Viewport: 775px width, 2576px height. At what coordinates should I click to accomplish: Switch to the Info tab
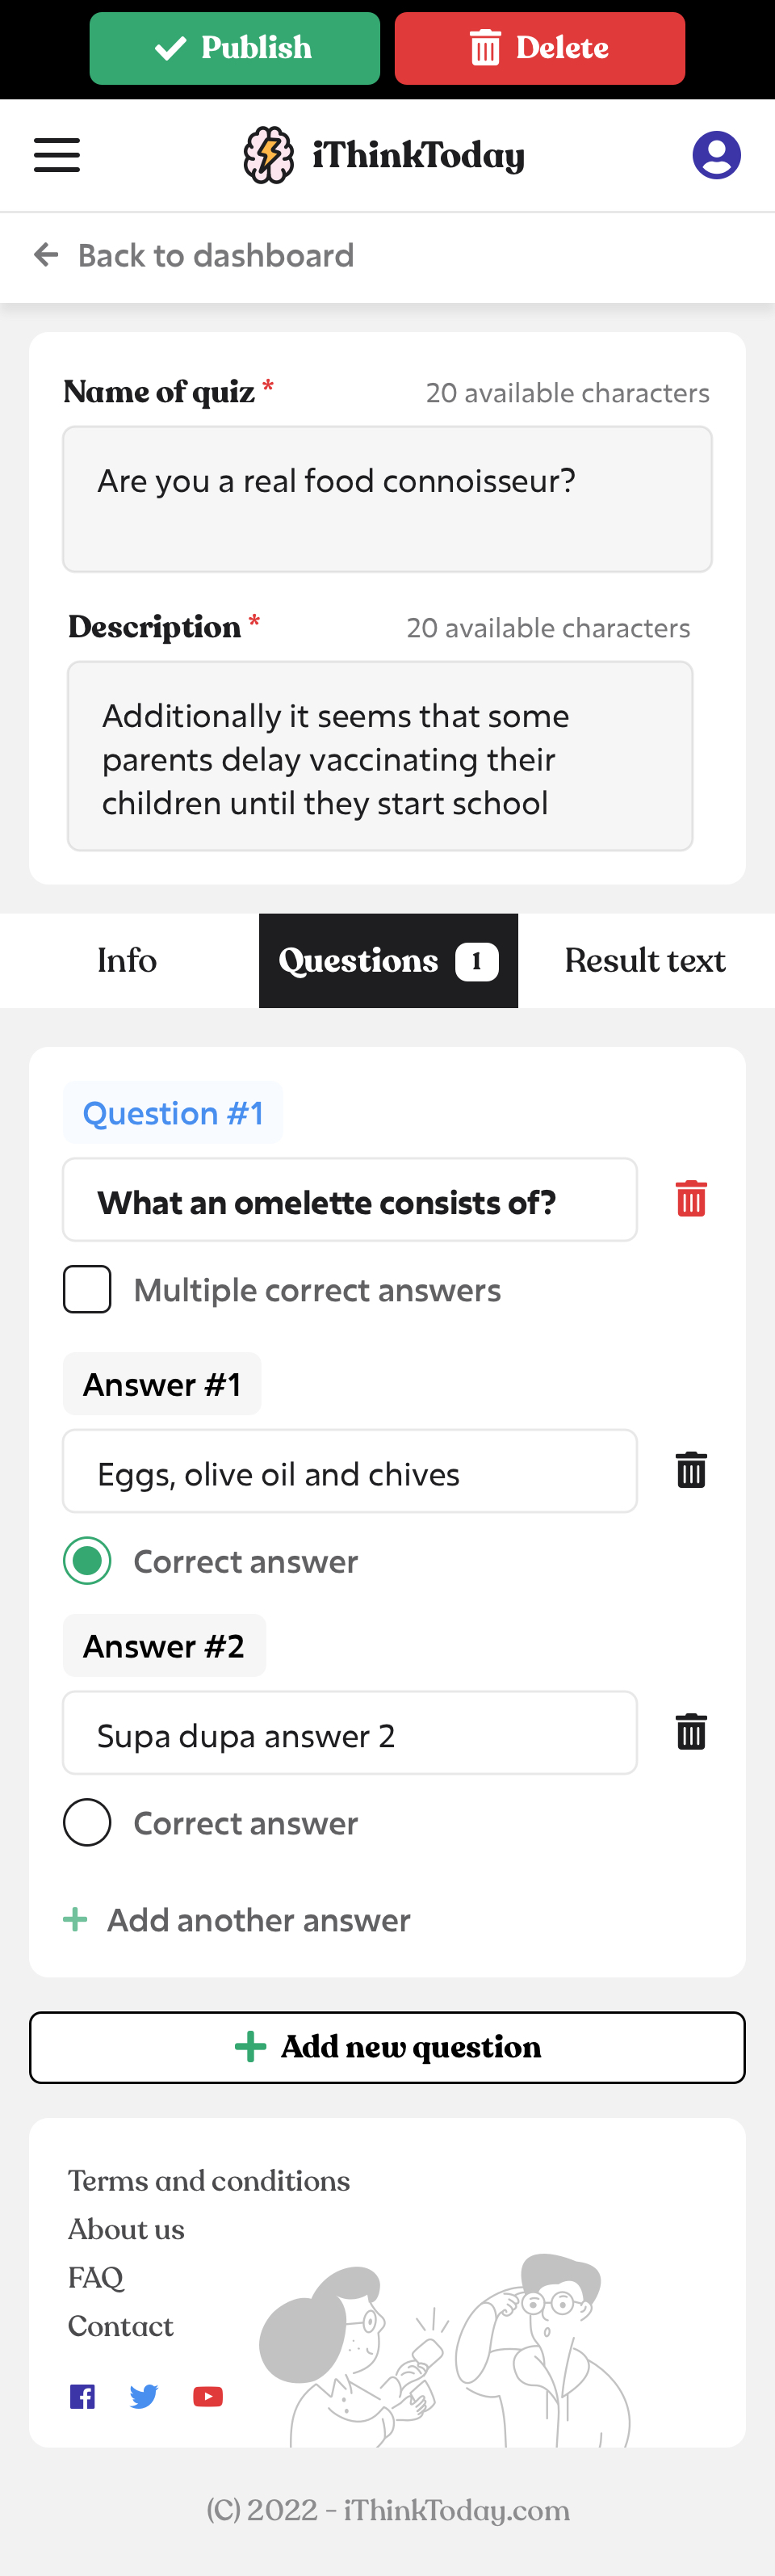(126, 960)
